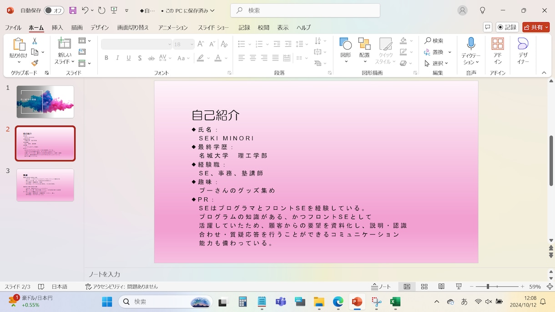Open the comments pane button

pyautogui.click(x=488, y=27)
